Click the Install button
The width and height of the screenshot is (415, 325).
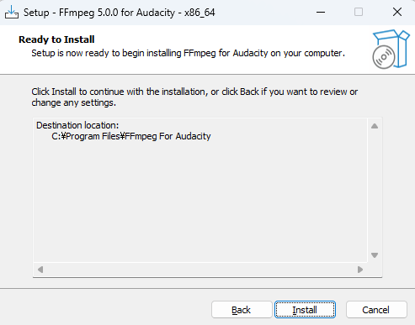pos(305,310)
